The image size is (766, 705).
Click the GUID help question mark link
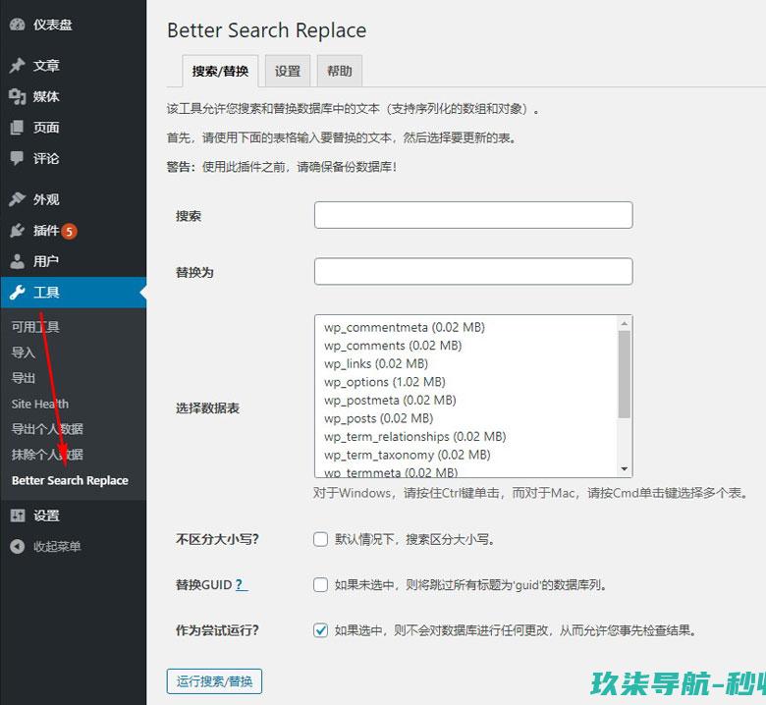(x=241, y=585)
